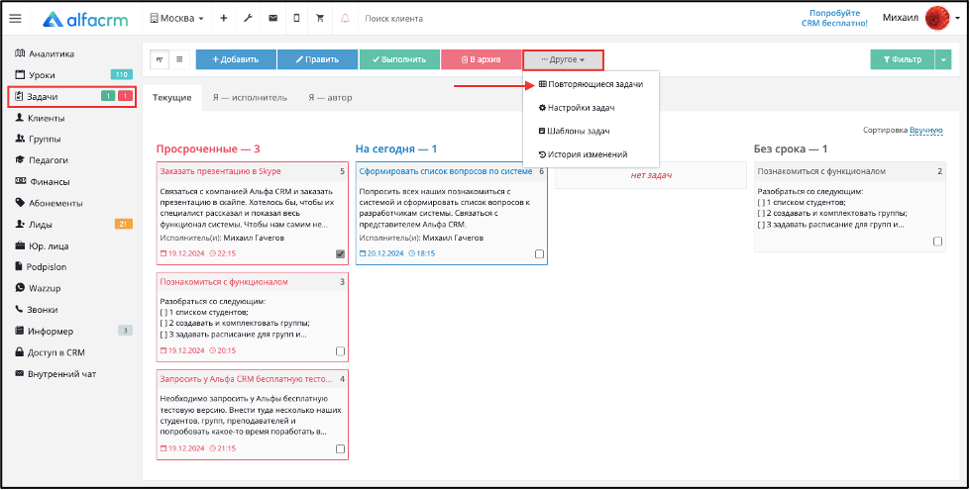Click the На сегодня — 1 column header
Screen dimensions: 970x490
coord(396,148)
